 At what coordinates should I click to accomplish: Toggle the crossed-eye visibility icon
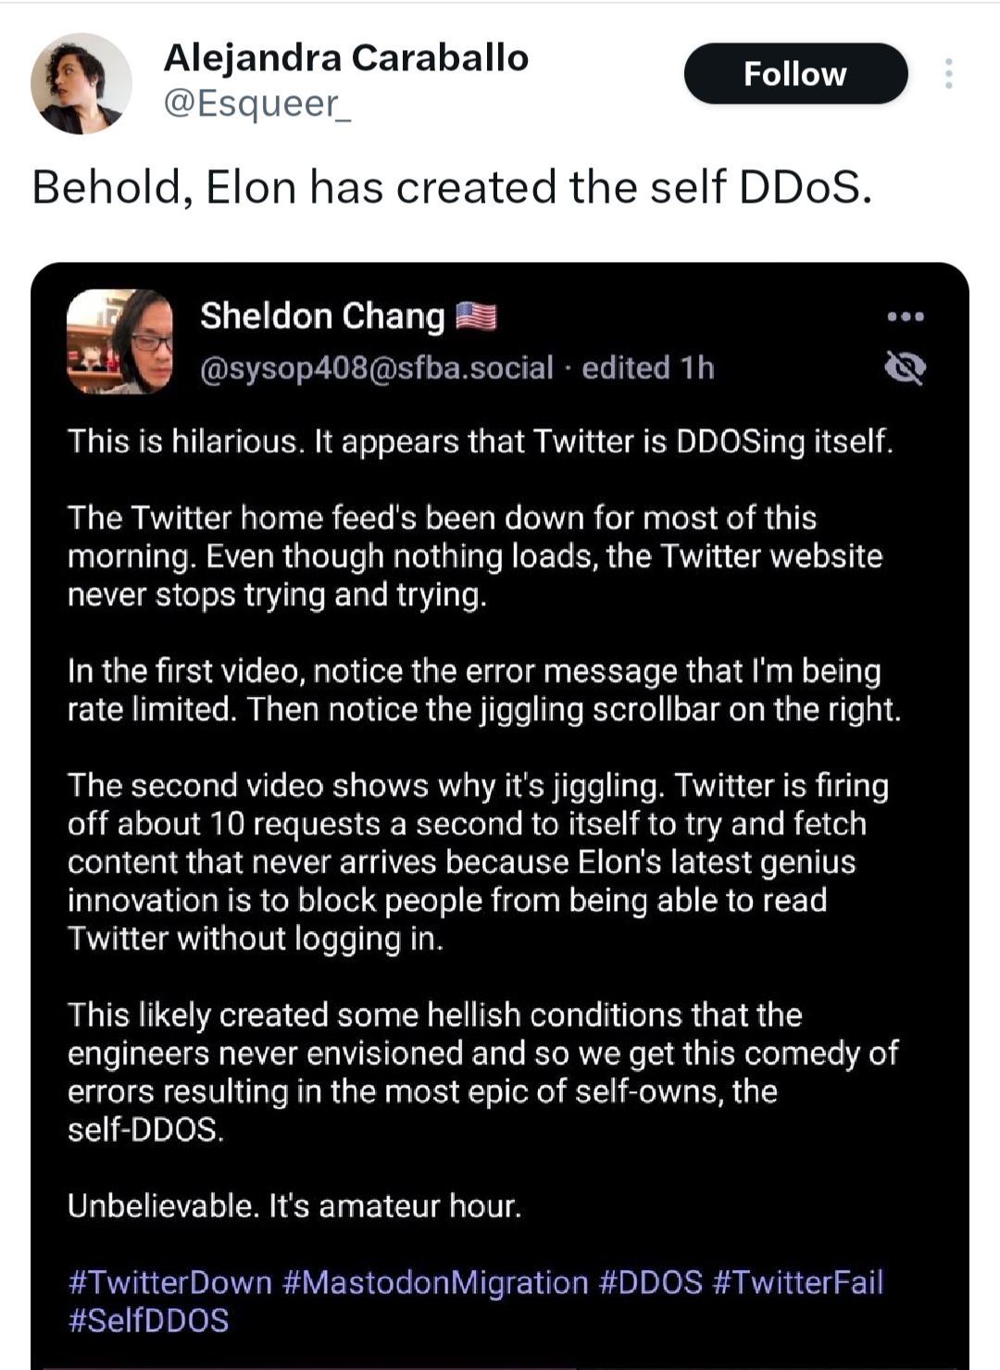[x=905, y=368]
